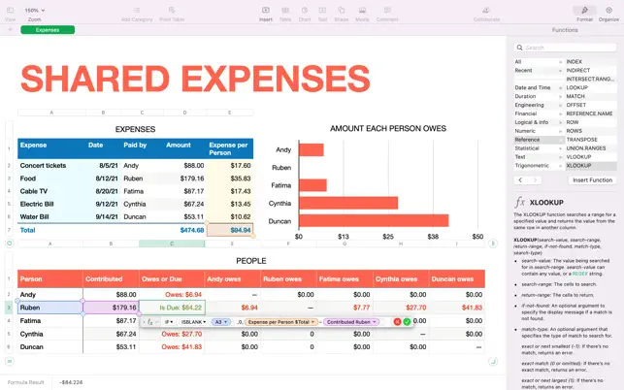The height and width of the screenshot is (390, 624).
Task: Choose the VLOOKUP function in list
Action: click(x=591, y=157)
